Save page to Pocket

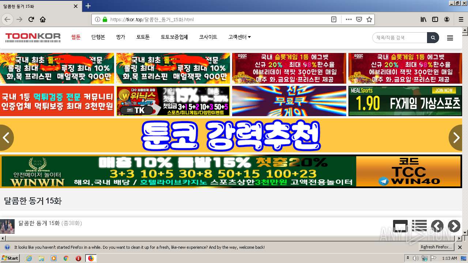point(359,19)
